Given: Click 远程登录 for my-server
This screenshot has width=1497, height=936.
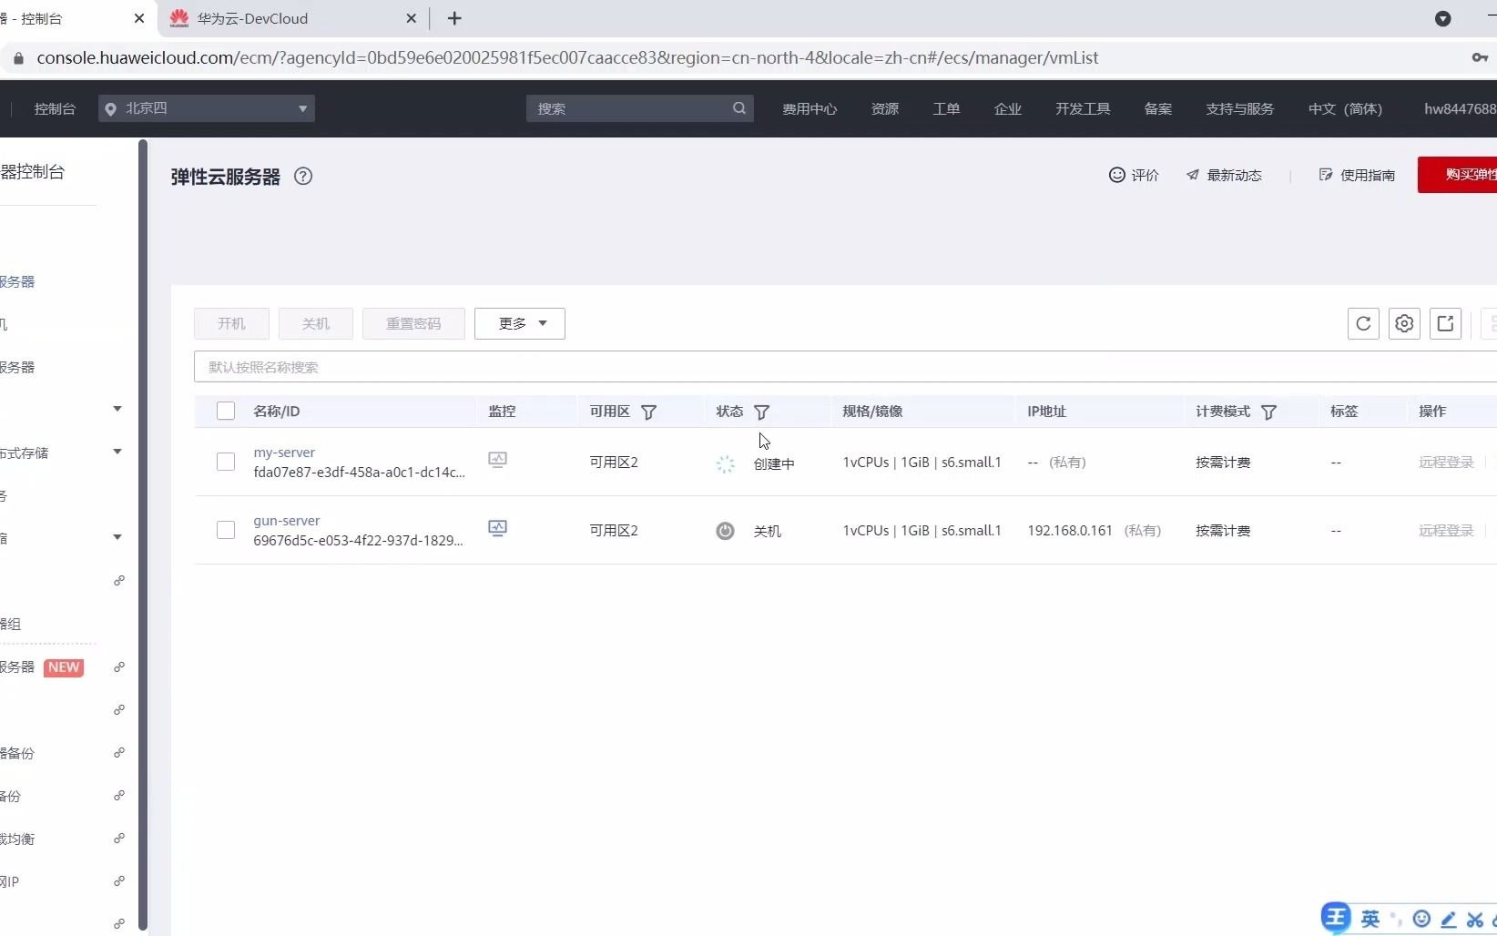Looking at the screenshot, I should (x=1446, y=462).
